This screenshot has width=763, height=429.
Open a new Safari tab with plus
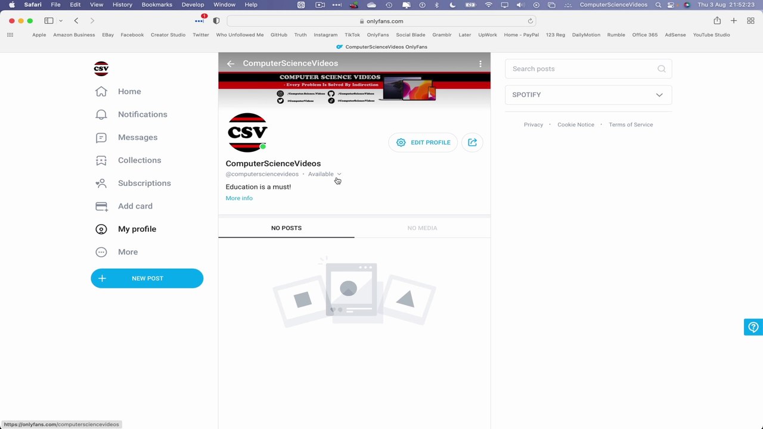[x=734, y=21]
